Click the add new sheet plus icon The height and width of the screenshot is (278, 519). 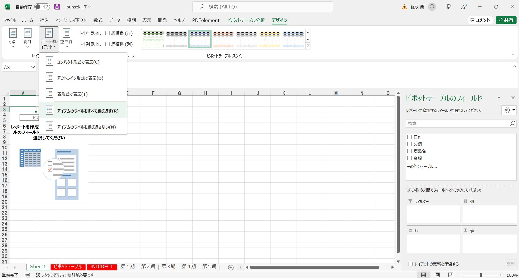point(231,267)
